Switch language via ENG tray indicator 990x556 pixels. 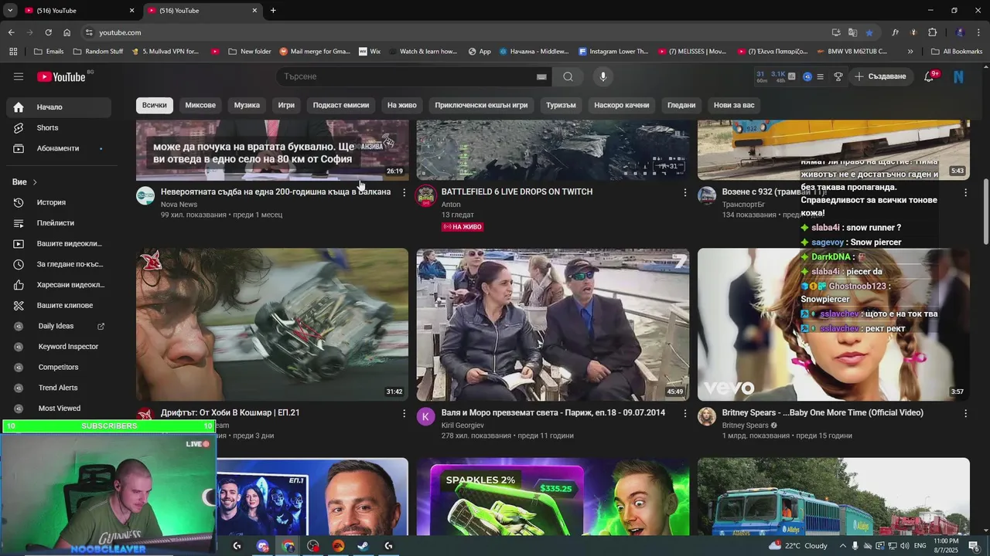pos(920,546)
